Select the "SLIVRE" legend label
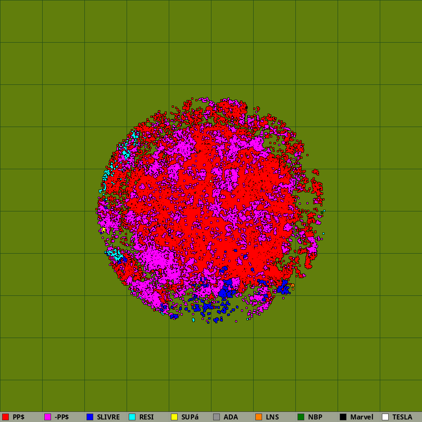422x422 pixels. tap(108, 417)
